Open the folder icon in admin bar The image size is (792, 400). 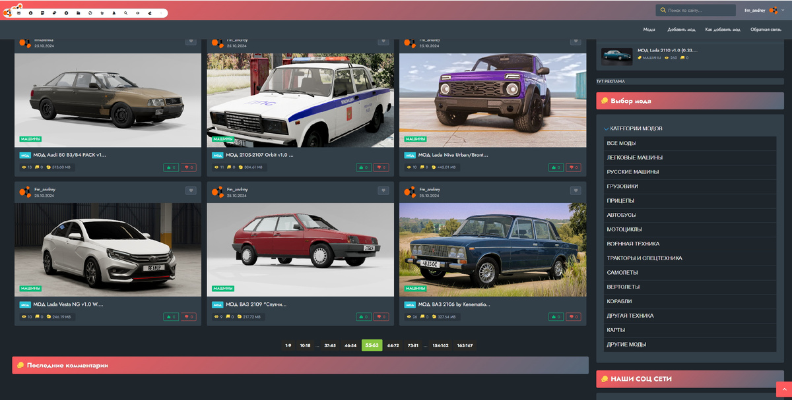tap(78, 13)
